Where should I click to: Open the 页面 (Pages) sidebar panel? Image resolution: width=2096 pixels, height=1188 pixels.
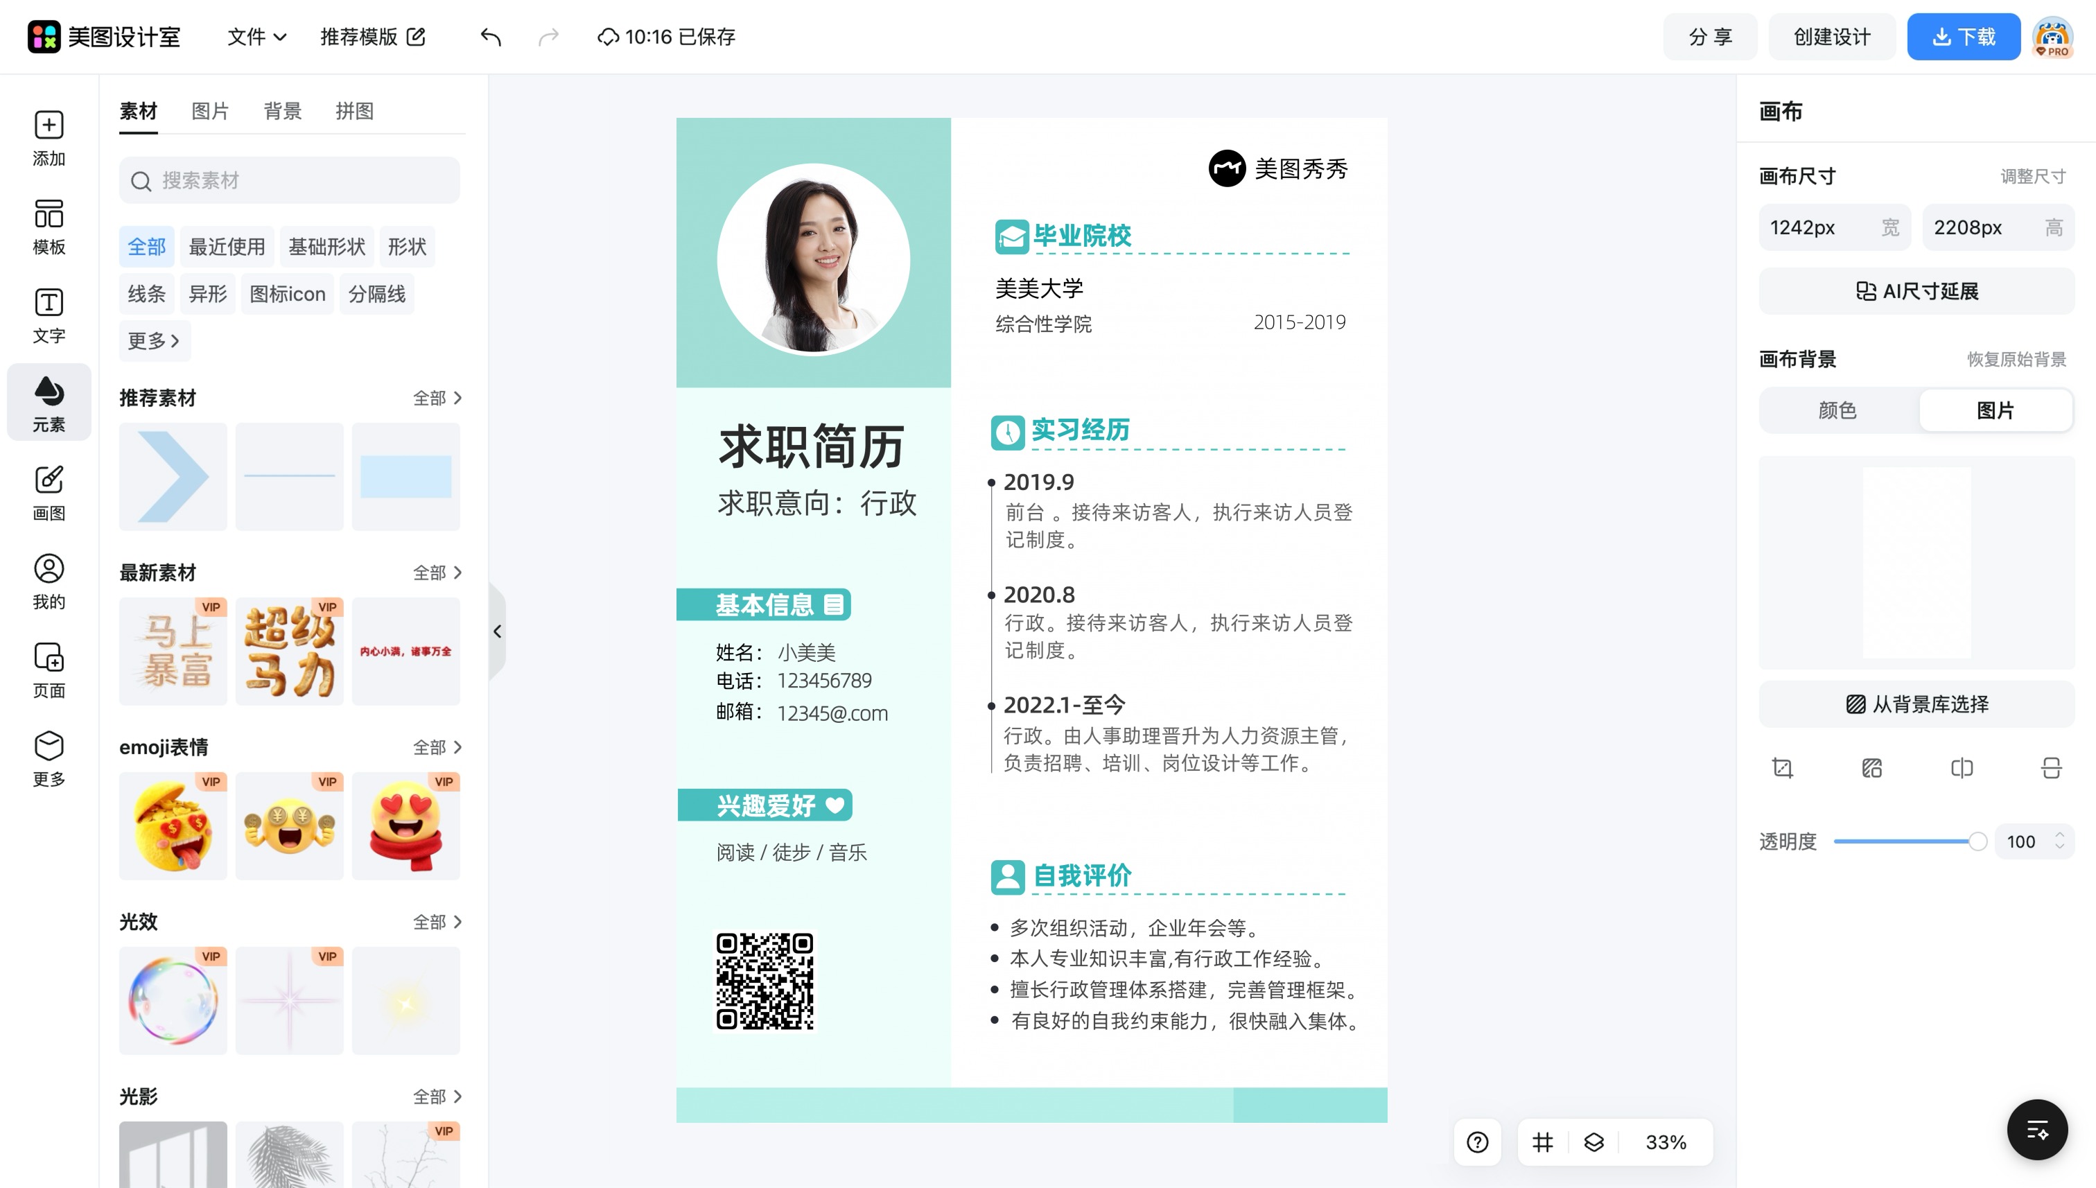click(x=49, y=671)
